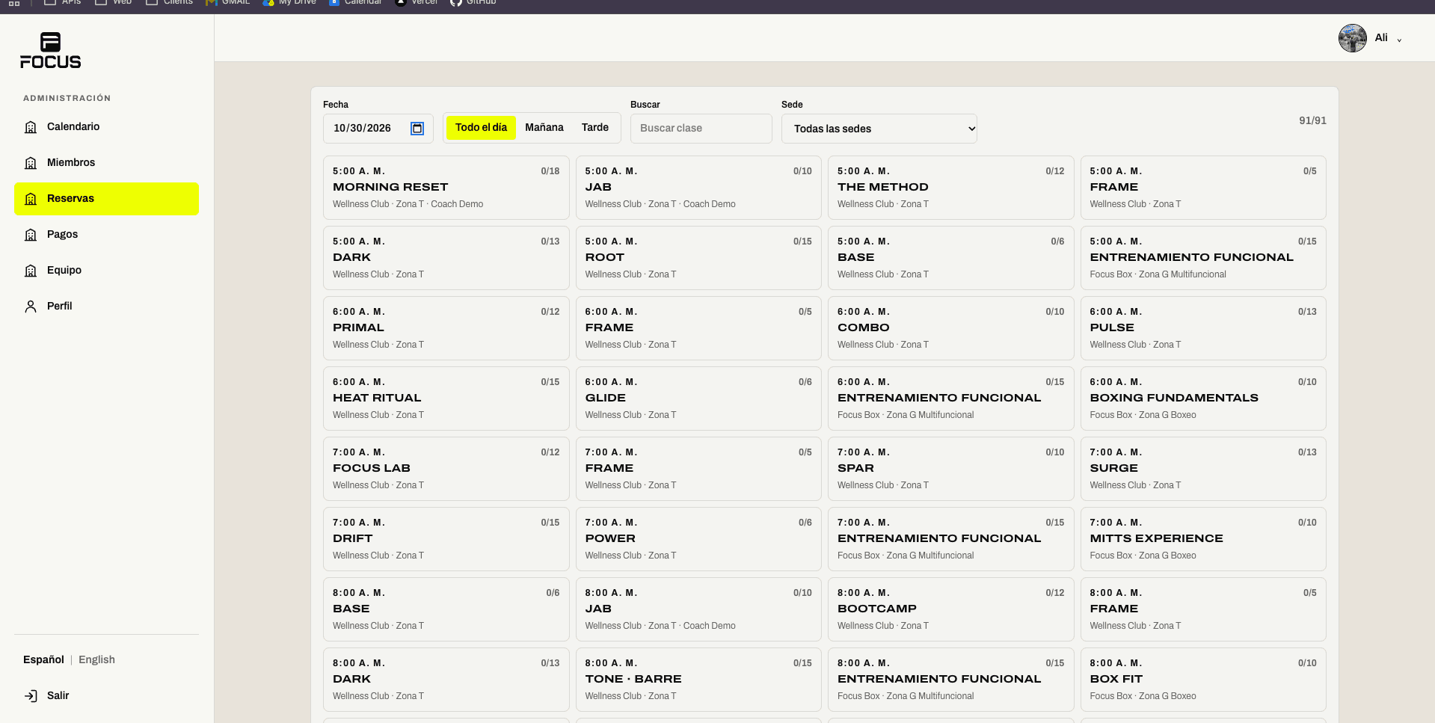Viewport: 1435px width, 723px height.
Task: Click the Calendario building icon
Action: [31, 127]
